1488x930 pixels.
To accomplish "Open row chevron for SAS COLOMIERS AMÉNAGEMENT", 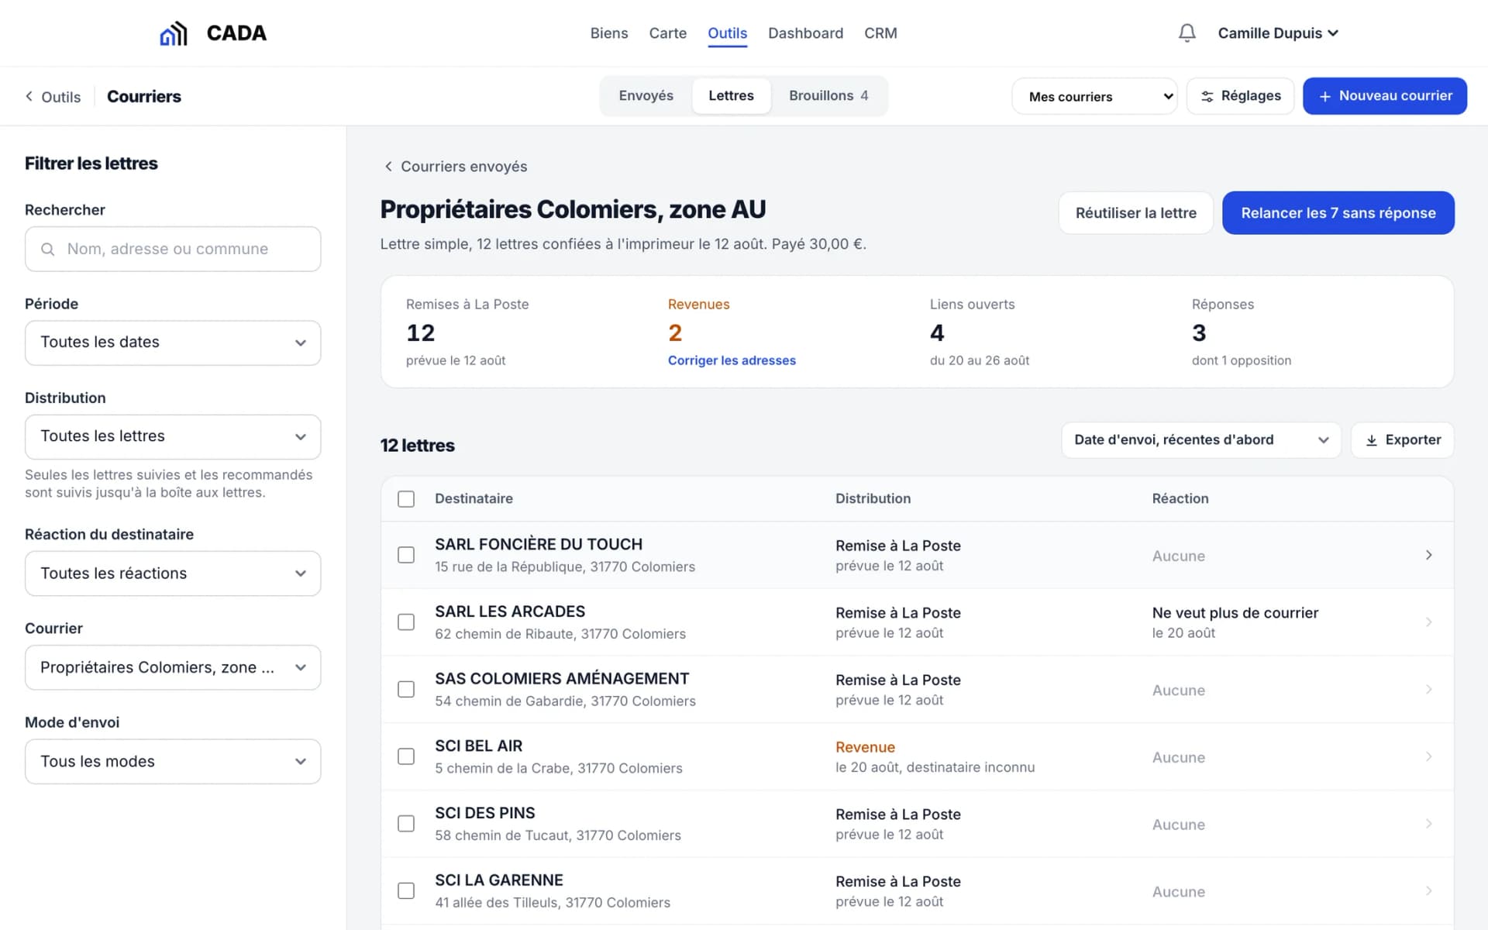I will coord(1428,689).
